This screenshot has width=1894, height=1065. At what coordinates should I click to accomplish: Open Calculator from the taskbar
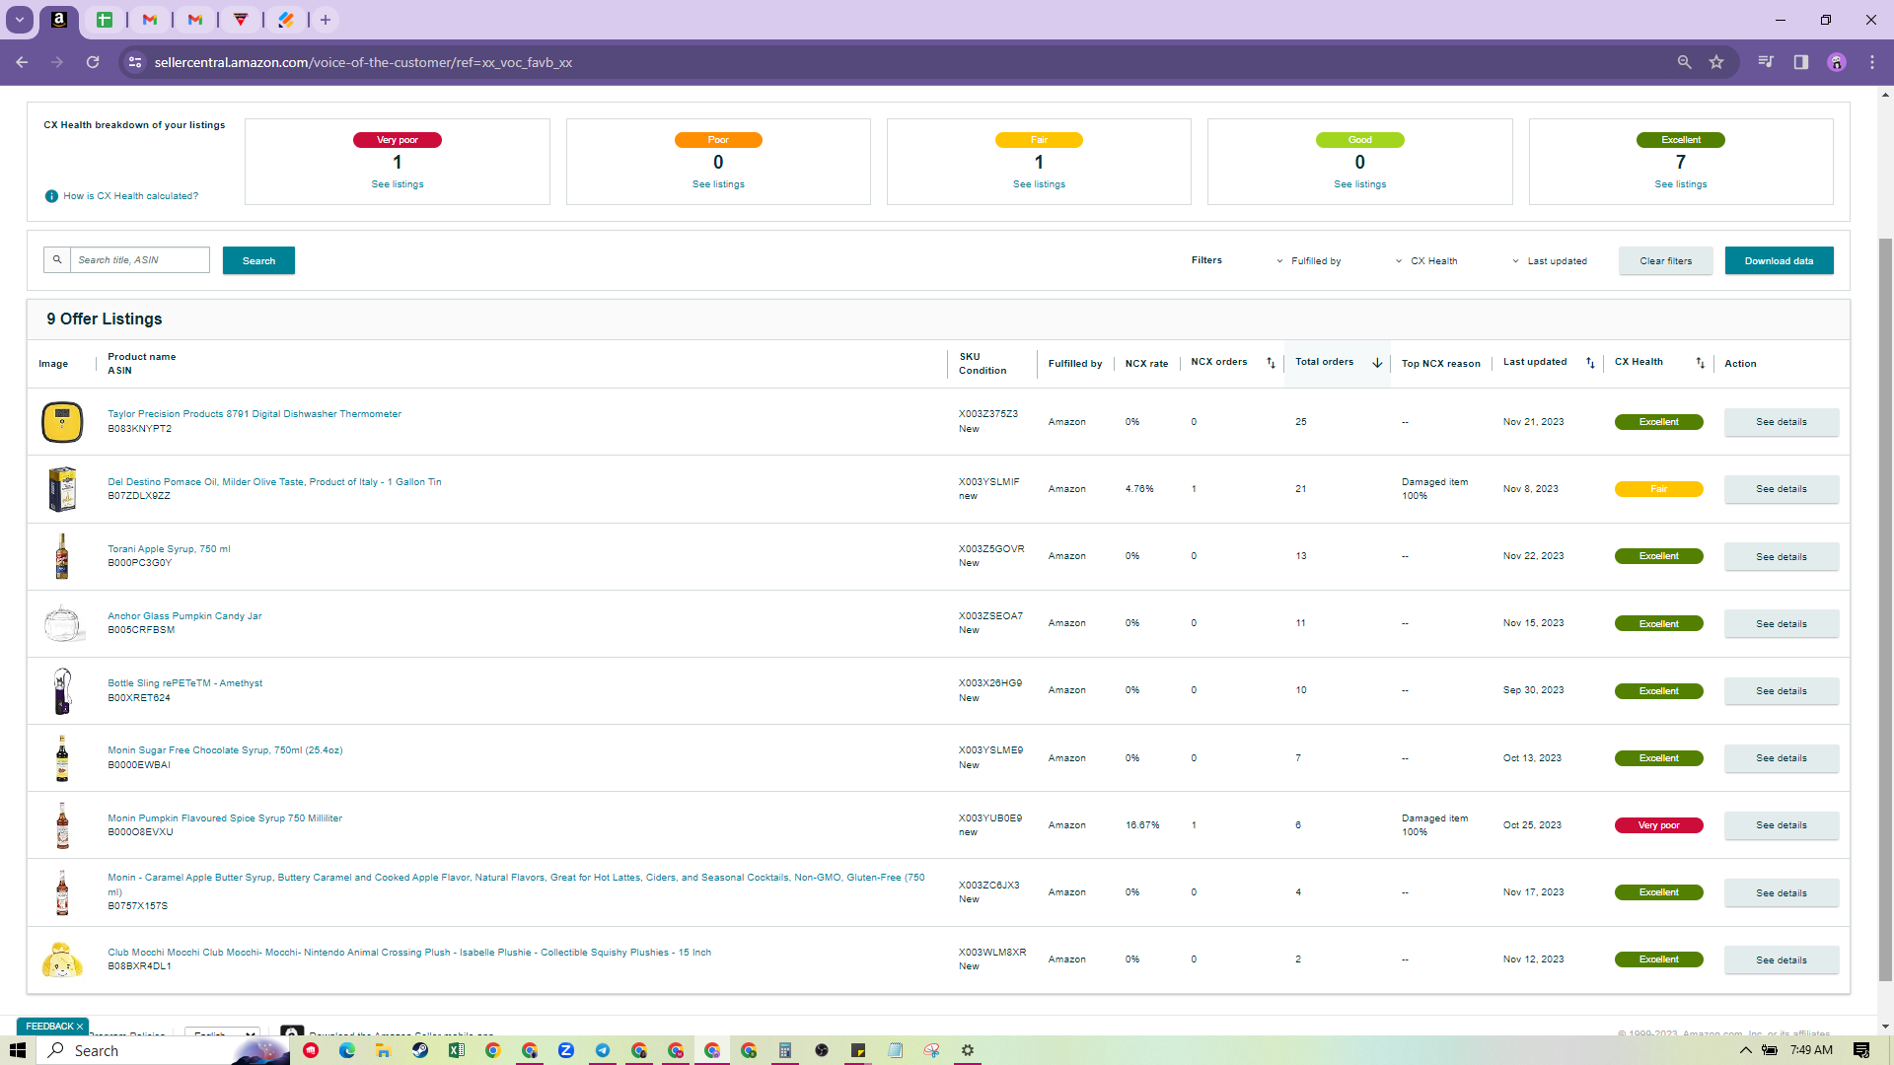click(x=785, y=1050)
